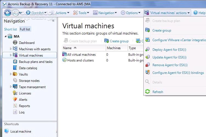Switch to the Short list view
The height and width of the screenshot is (137, 206).
[10, 29]
